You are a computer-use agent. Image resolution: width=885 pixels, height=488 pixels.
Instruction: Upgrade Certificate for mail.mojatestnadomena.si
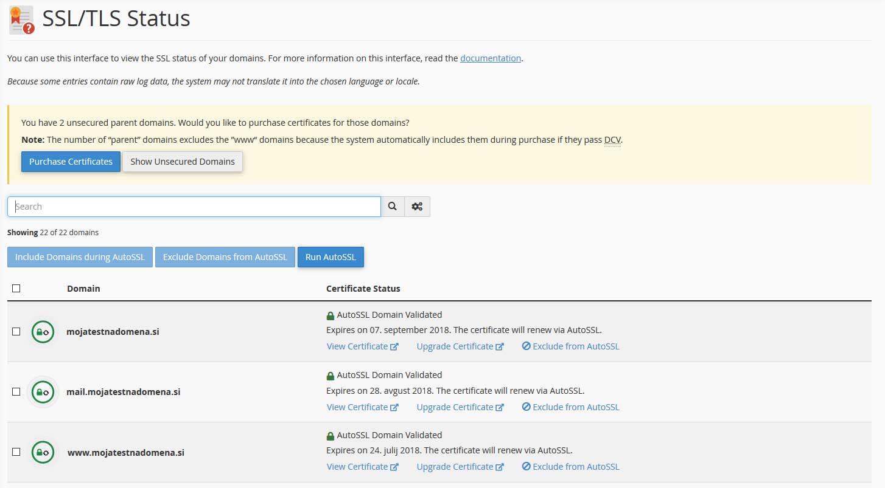460,407
